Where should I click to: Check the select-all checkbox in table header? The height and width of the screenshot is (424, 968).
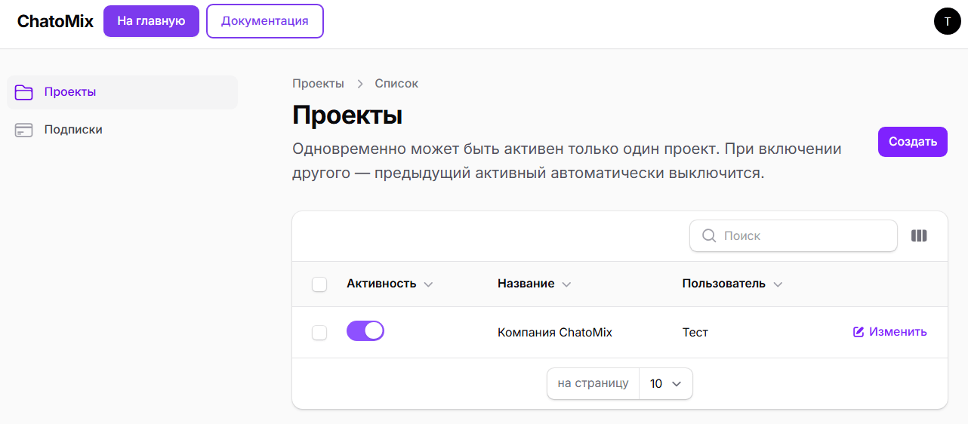click(319, 284)
